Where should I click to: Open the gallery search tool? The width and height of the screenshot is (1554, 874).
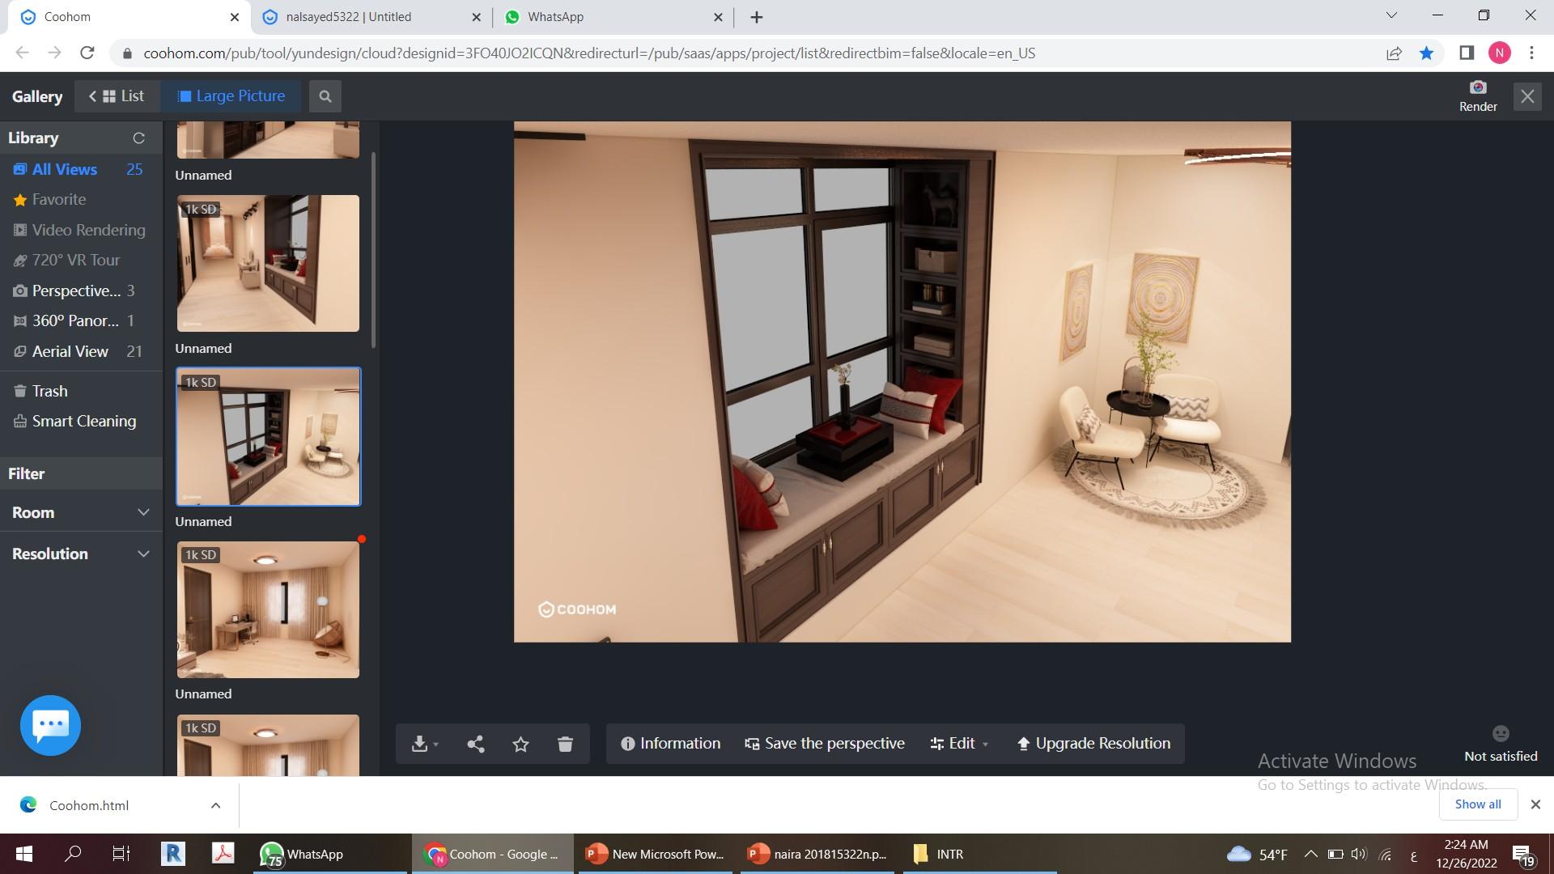[325, 96]
